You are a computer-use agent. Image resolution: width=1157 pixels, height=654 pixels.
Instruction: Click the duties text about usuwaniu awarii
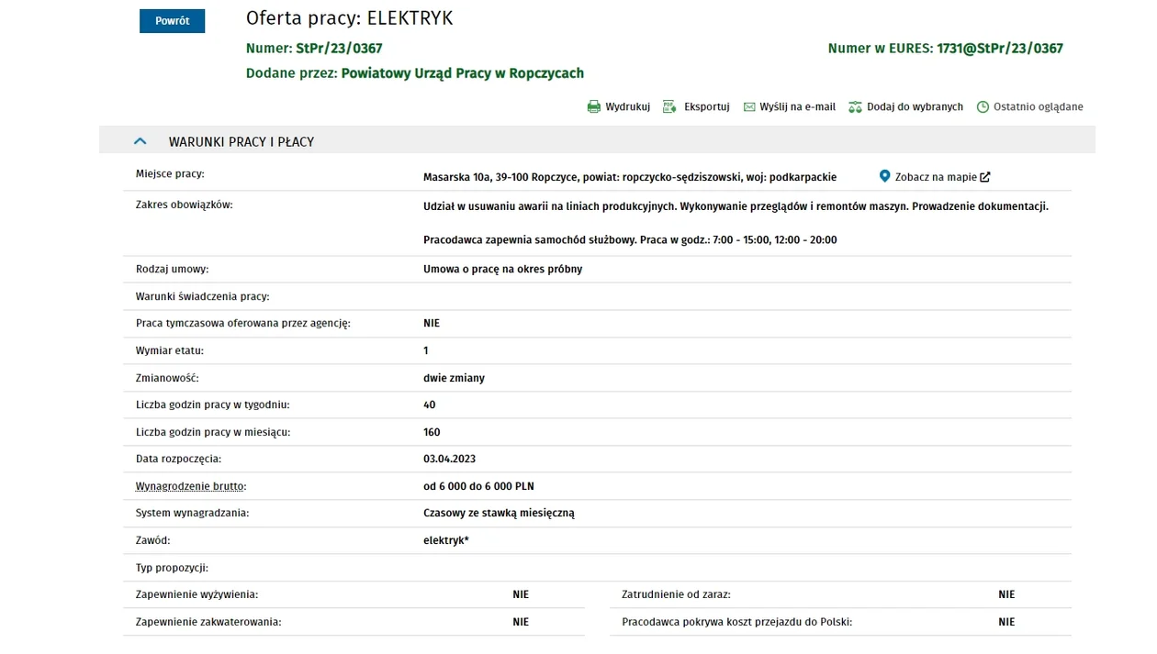(x=736, y=206)
